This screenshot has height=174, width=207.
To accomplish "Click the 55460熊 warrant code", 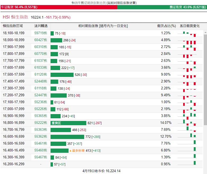I will click(x=41, y=150).
